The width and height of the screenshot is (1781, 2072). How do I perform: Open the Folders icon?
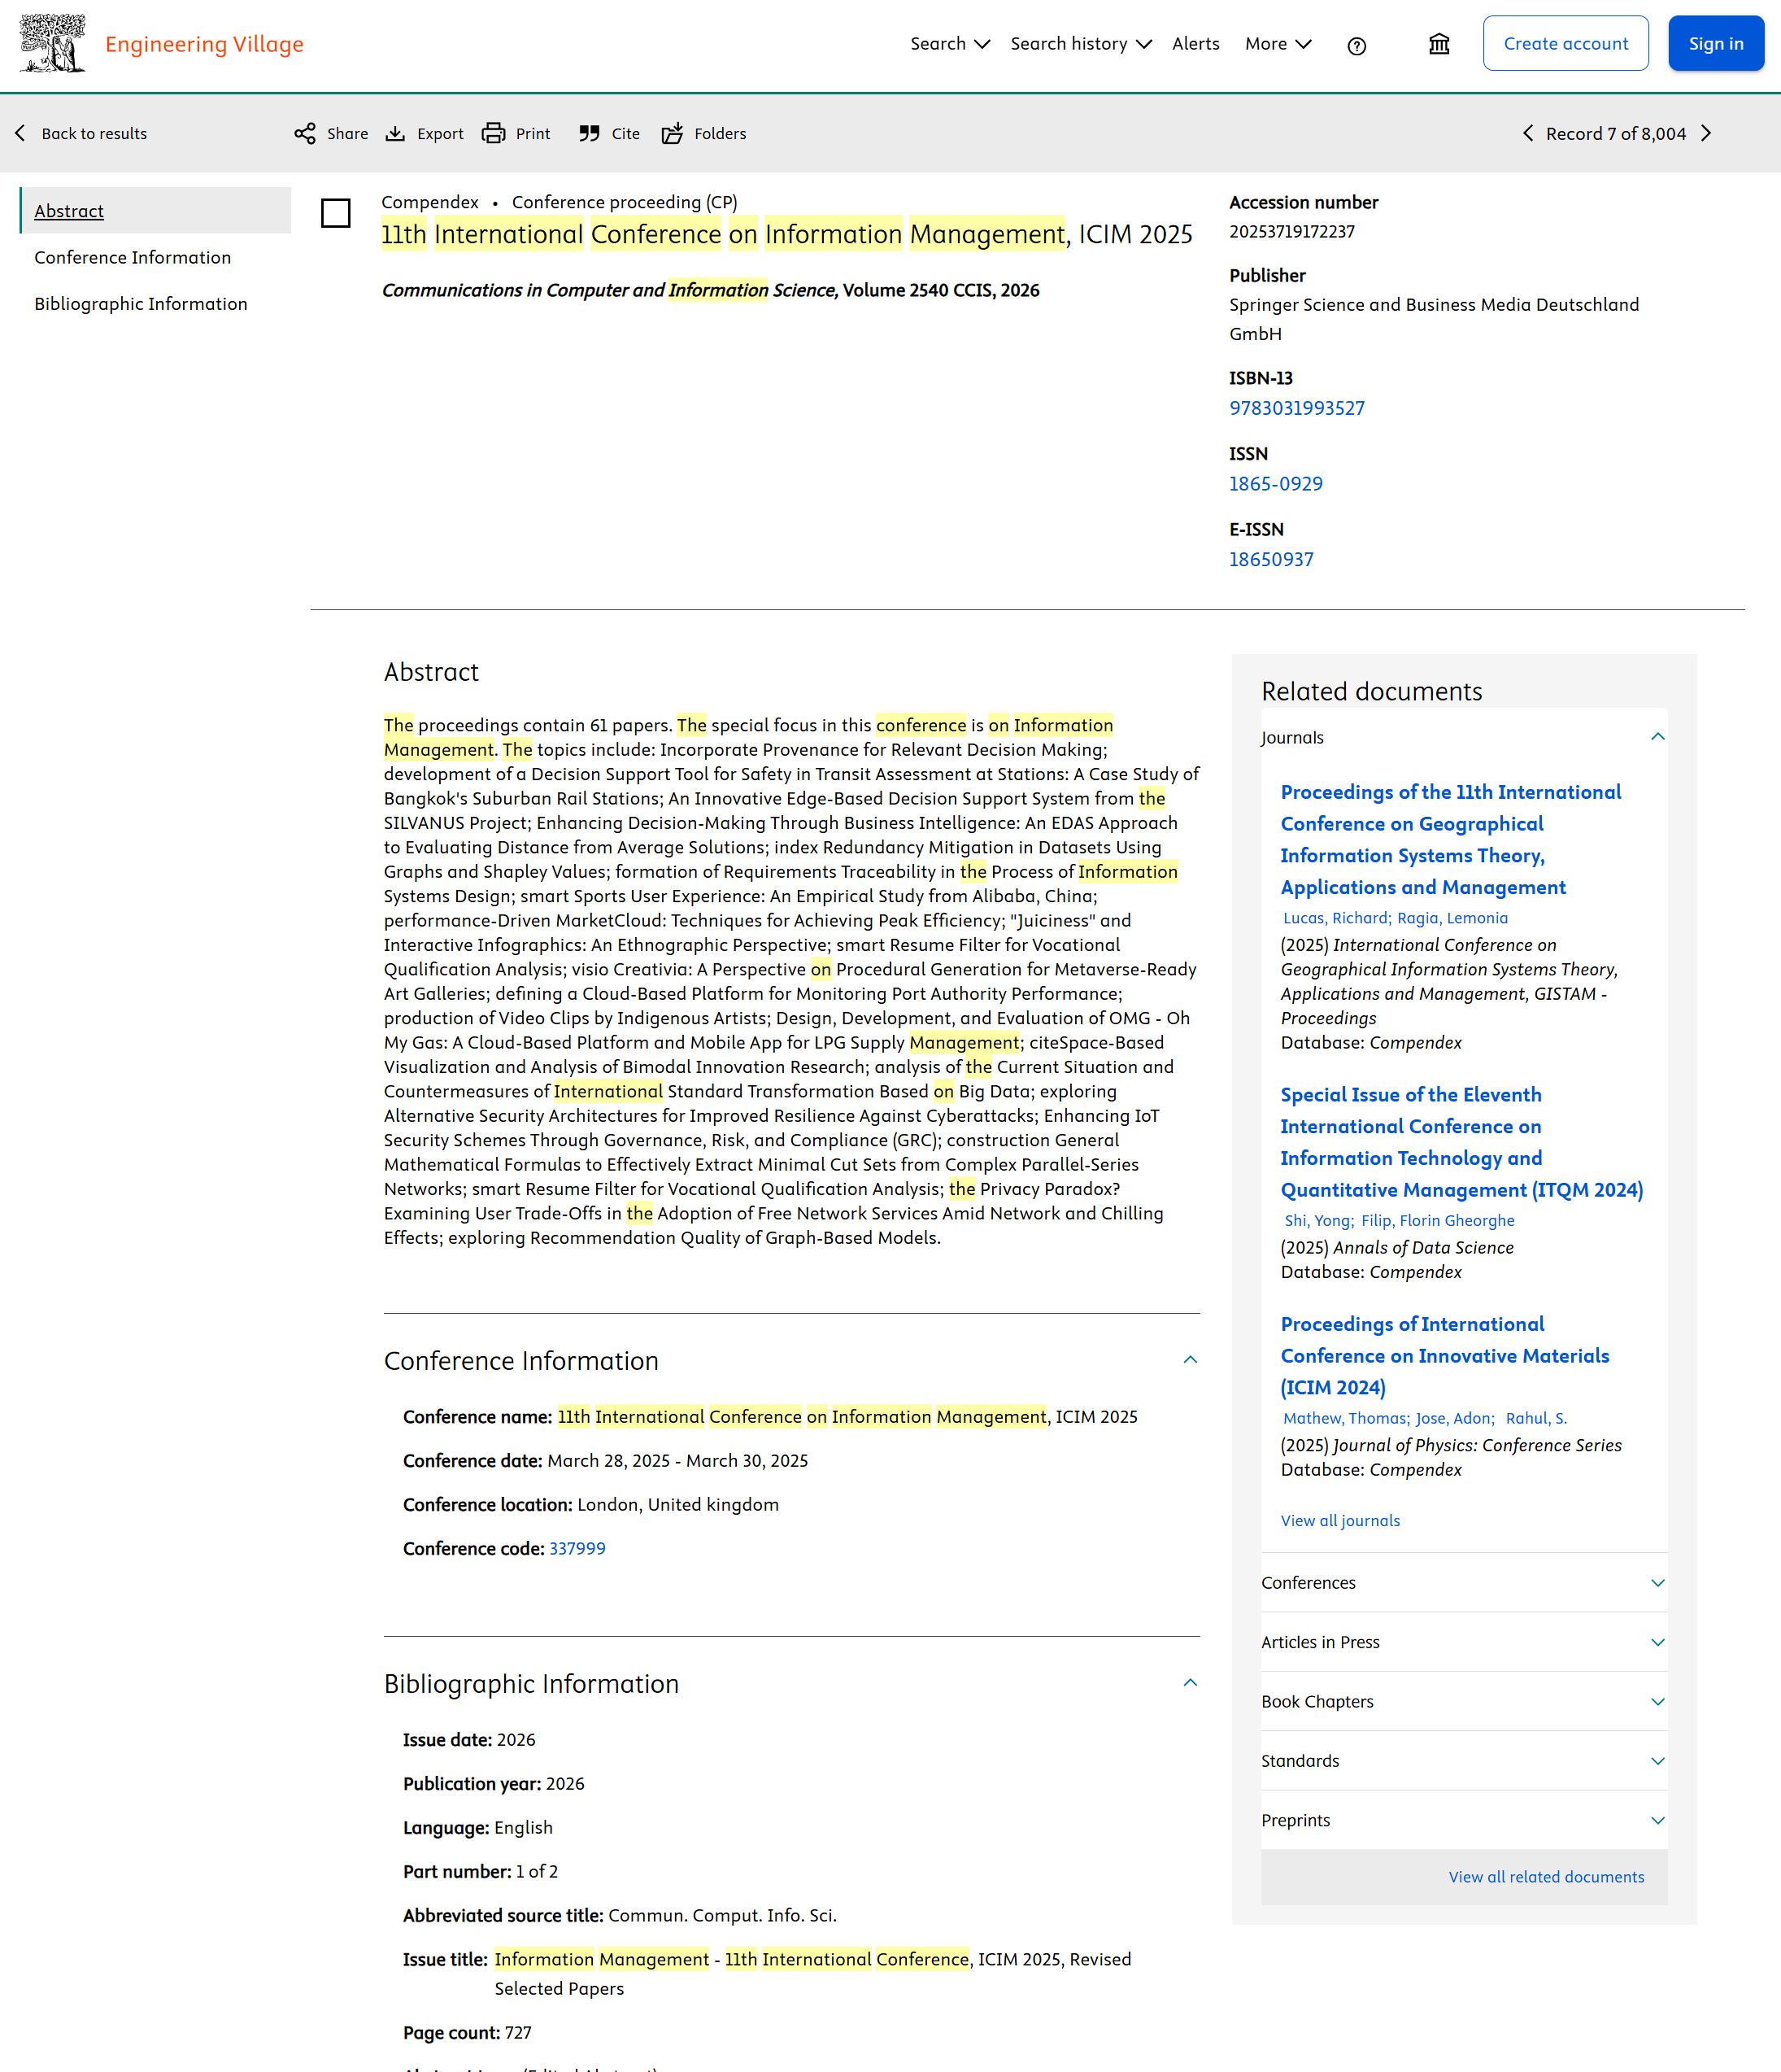coord(673,133)
